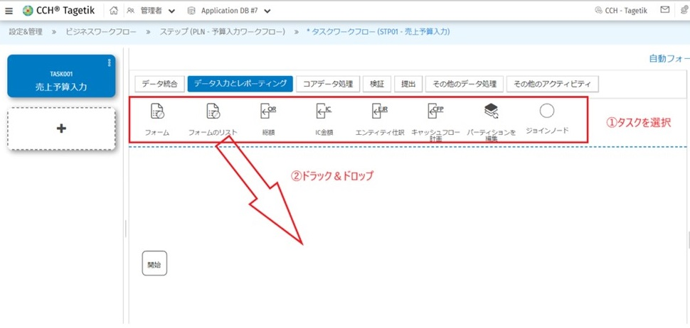The image size is (690, 328).
Task: Select the パーティションを編集 task icon
Action: 491,111
